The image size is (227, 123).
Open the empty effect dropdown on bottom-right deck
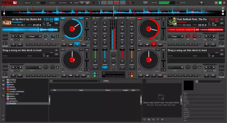[x=176, y=68]
